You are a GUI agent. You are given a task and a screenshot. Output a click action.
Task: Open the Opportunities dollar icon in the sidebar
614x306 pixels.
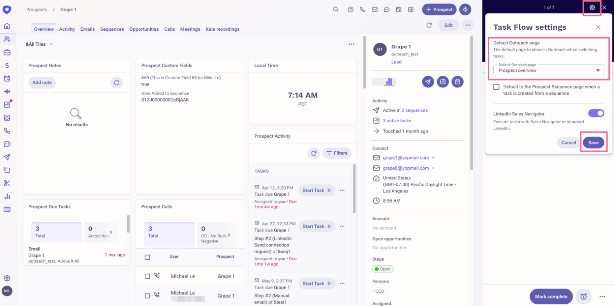[7, 65]
